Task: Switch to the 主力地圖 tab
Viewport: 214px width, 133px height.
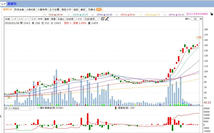Action: 54,10
